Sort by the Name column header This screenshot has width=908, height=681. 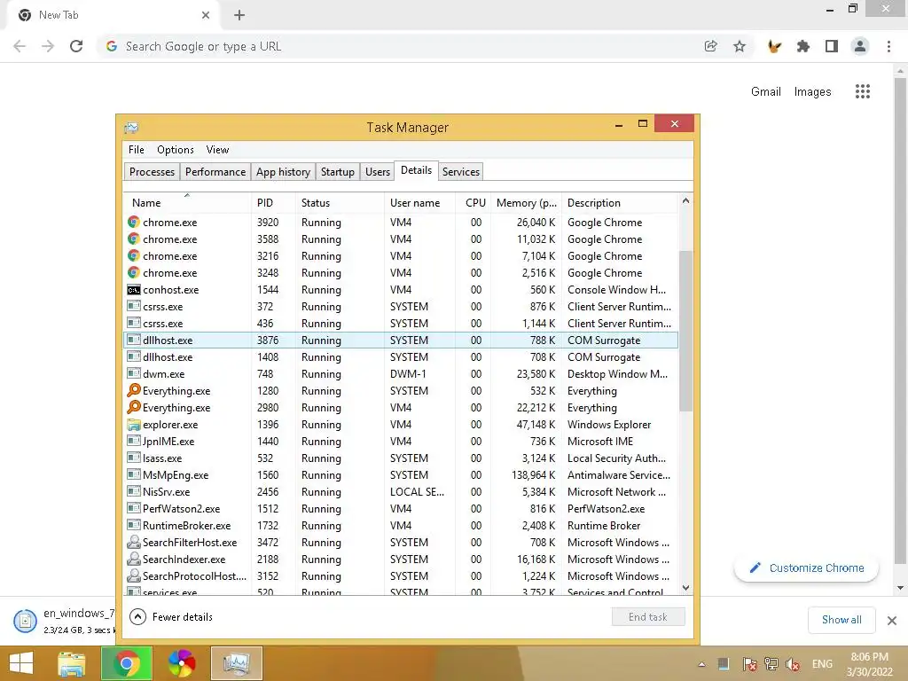186,203
